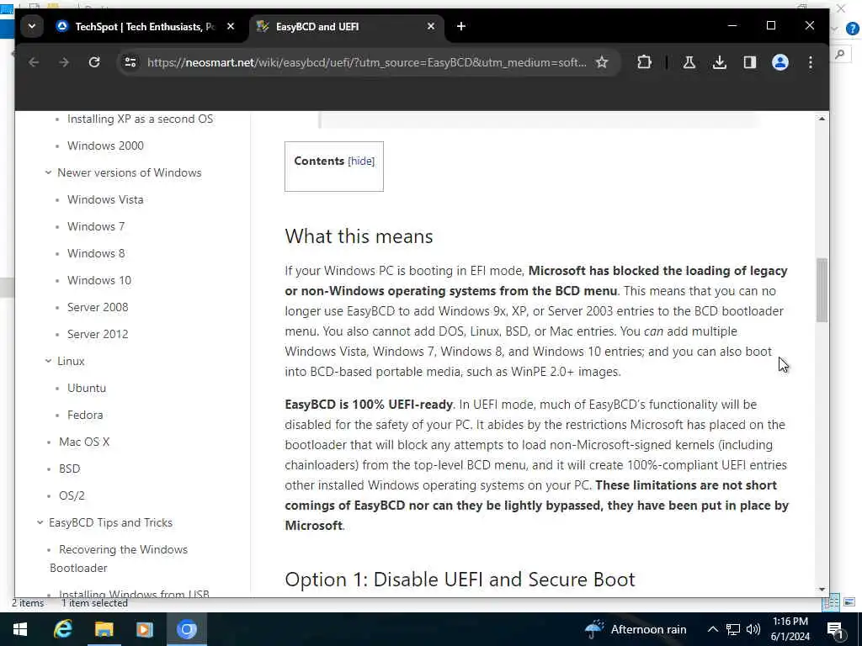Open the Fedora sidebar link
The width and height of the screenshot is (862, 646).
click(x=85, y=415)
